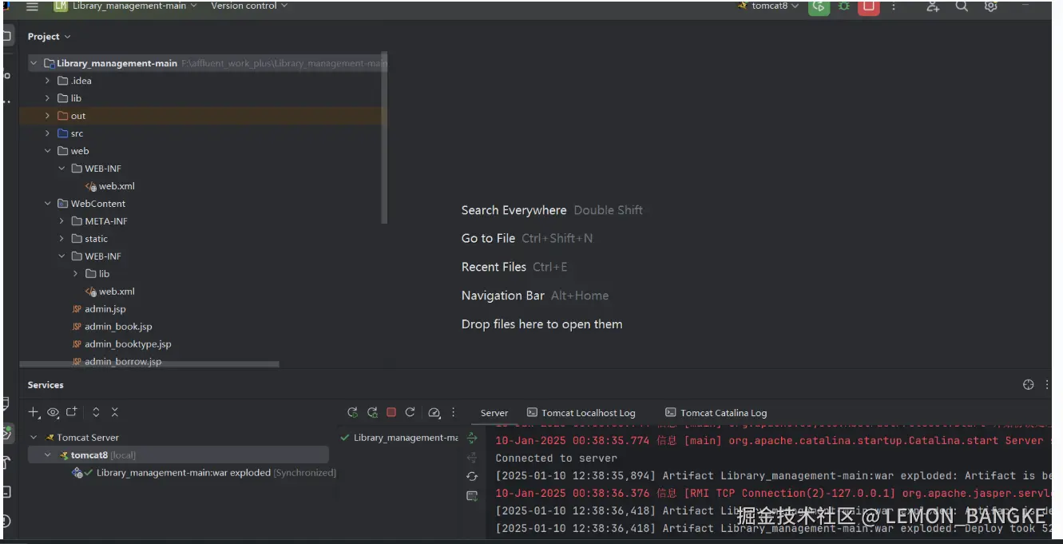The height and width of the screenshot is (544, 1063).
Task: Switch to Tomcat Catalina Log tab
Action: (716, 413)
